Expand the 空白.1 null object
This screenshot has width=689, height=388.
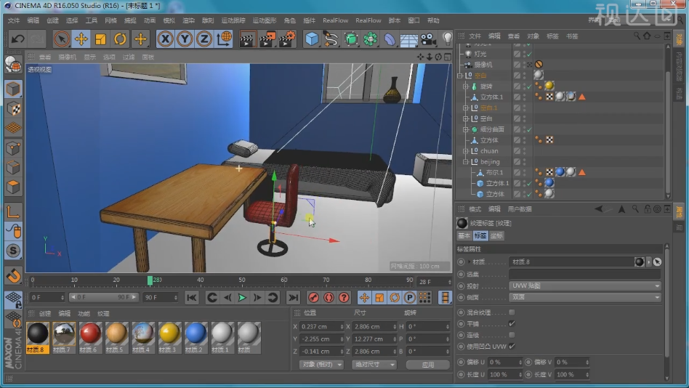[x=466, y=108]
